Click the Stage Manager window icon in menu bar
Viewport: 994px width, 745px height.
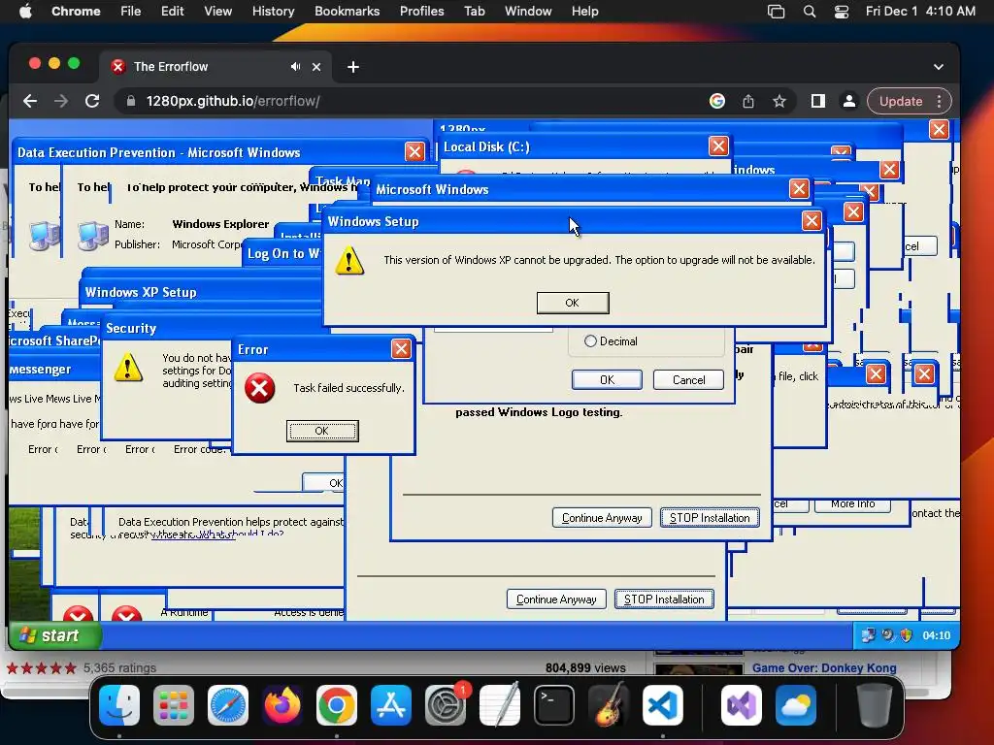tap(776, 11)
